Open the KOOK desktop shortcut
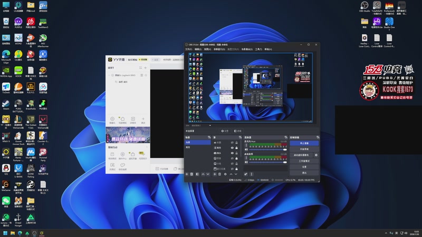422x237 pixels. (18, 72)
